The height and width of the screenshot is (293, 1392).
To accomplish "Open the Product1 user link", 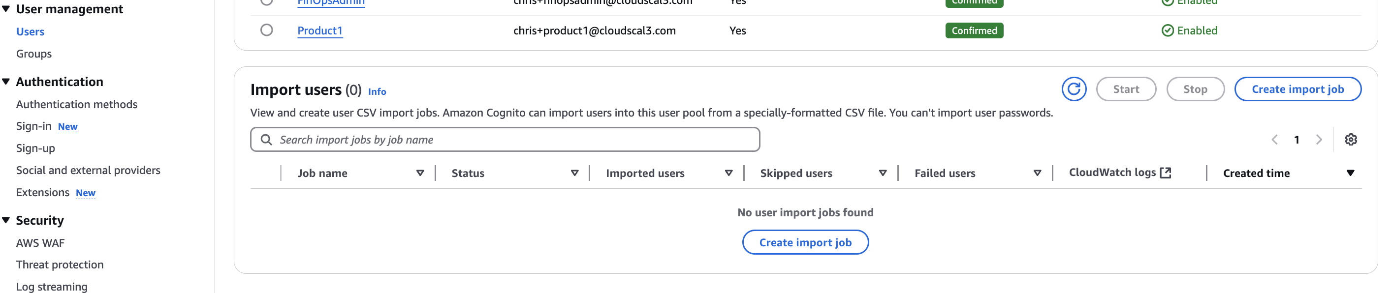I will [319, 31].
